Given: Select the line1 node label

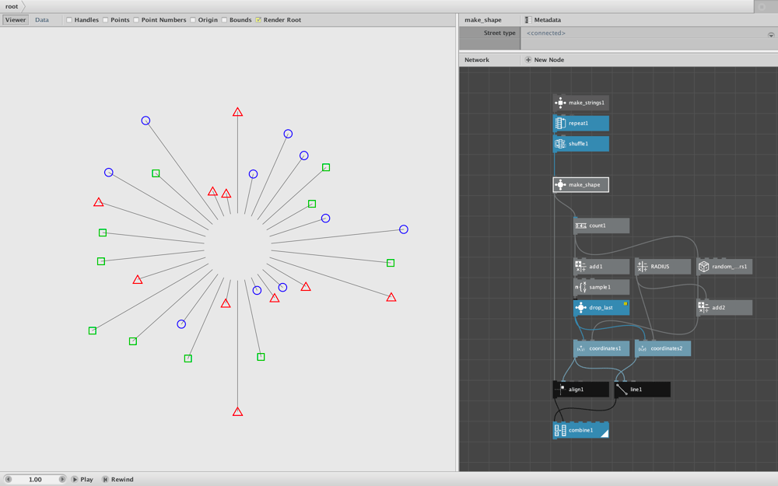Looking at the screenshot, I should click(x=636, y=390).
